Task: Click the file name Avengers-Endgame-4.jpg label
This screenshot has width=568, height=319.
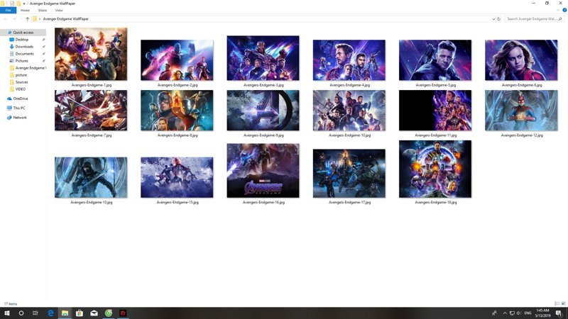Action: click(349, 85)
